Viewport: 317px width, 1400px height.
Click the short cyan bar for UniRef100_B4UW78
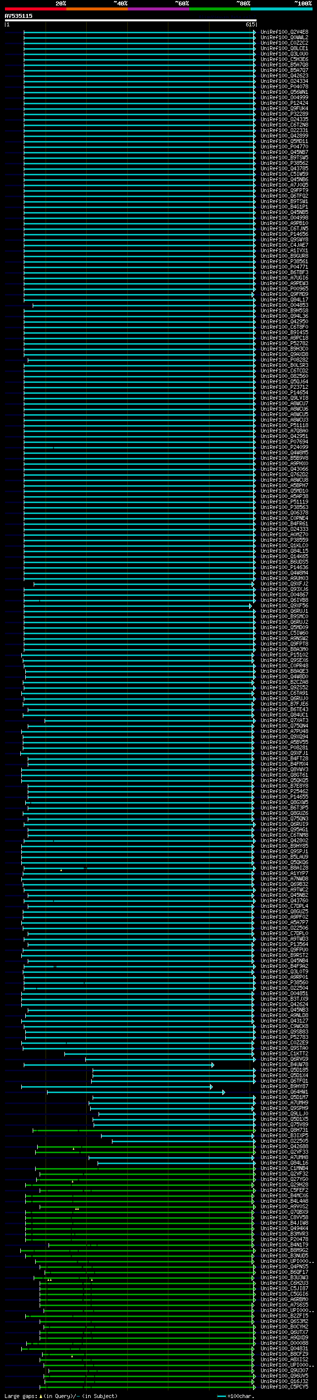(119, 1065)
